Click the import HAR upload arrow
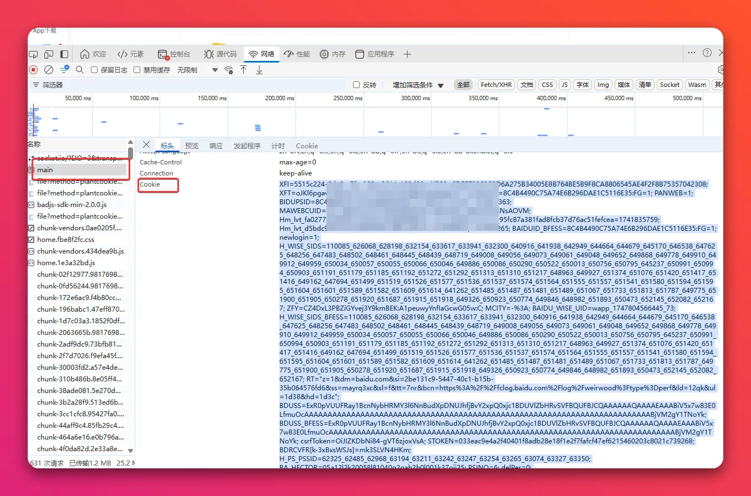The height and width of the screenshot is (496, 751). tap(244, 70)
